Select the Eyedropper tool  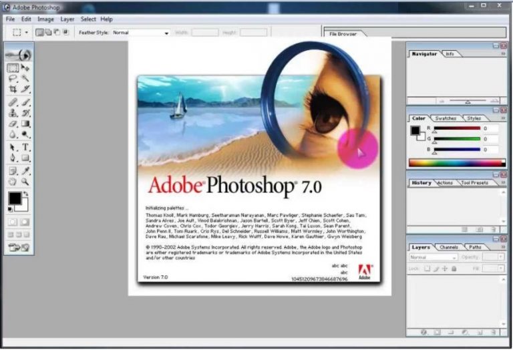pos(25,171)
